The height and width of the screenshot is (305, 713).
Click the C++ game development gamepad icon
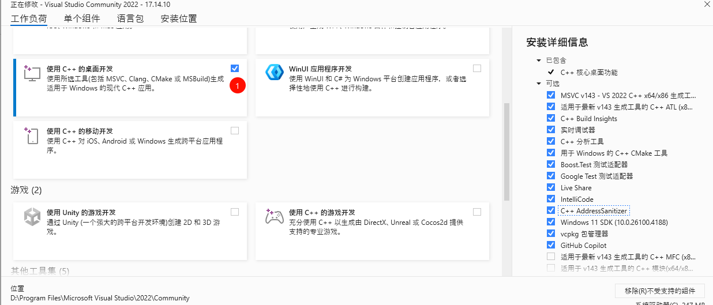tap(274, 217)
